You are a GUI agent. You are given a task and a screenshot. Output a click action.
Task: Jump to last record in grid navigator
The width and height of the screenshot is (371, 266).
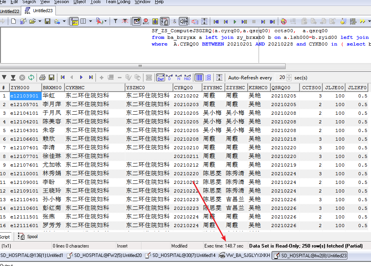click(91, 77)
